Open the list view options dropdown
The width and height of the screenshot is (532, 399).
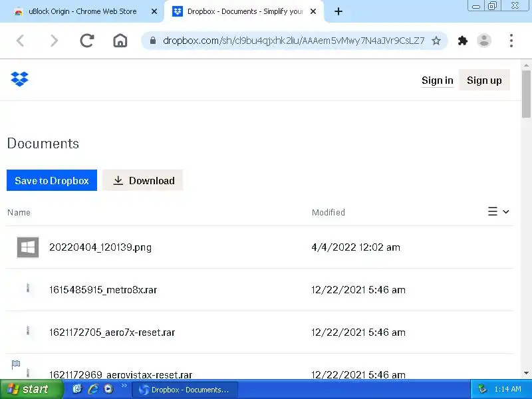click(498, 211)
